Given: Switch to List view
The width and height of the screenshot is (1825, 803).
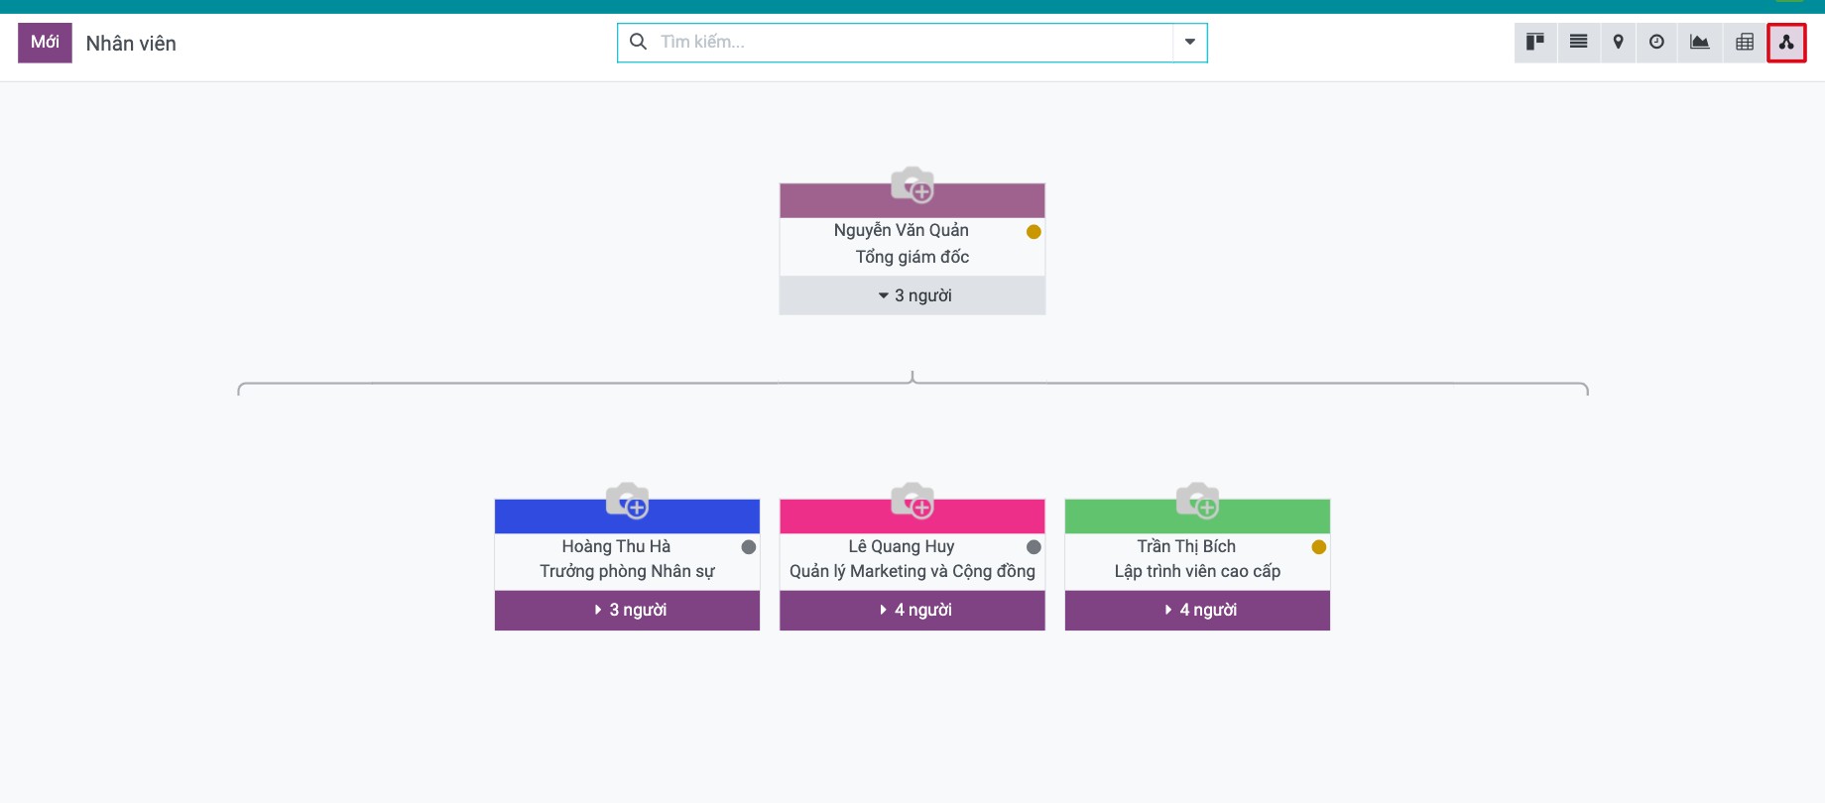Looking at the screenshot, I should tap(1578, 42).
